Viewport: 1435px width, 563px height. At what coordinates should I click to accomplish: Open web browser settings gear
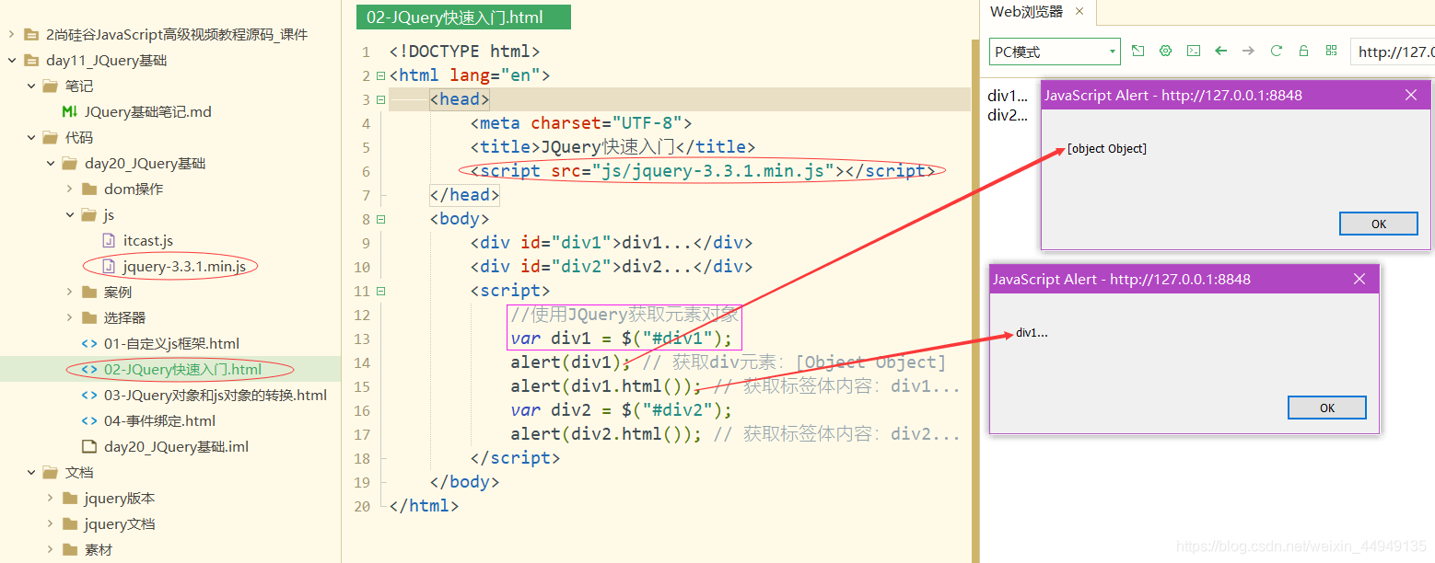(1165, 52)
